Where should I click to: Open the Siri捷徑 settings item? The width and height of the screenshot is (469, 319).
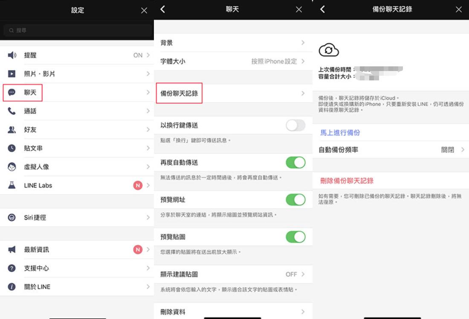(x=77, y=217)
